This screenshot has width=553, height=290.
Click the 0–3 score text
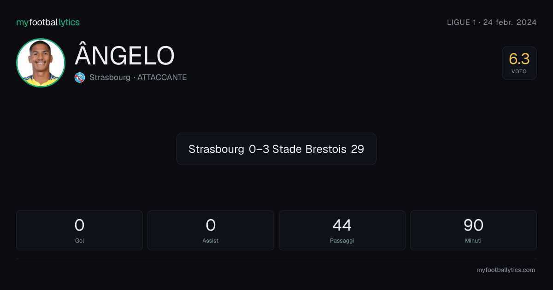click(x=259, y=149)
